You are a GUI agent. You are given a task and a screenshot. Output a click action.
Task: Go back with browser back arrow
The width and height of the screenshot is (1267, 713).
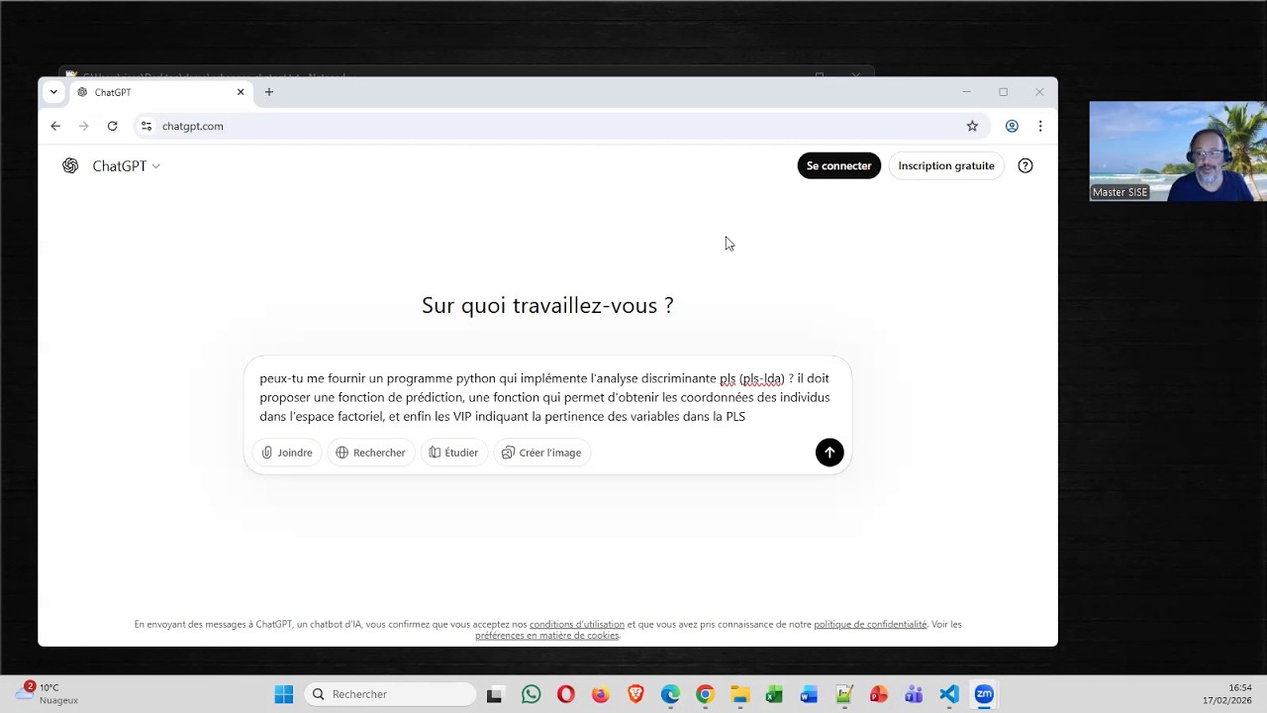coord(55,126)
